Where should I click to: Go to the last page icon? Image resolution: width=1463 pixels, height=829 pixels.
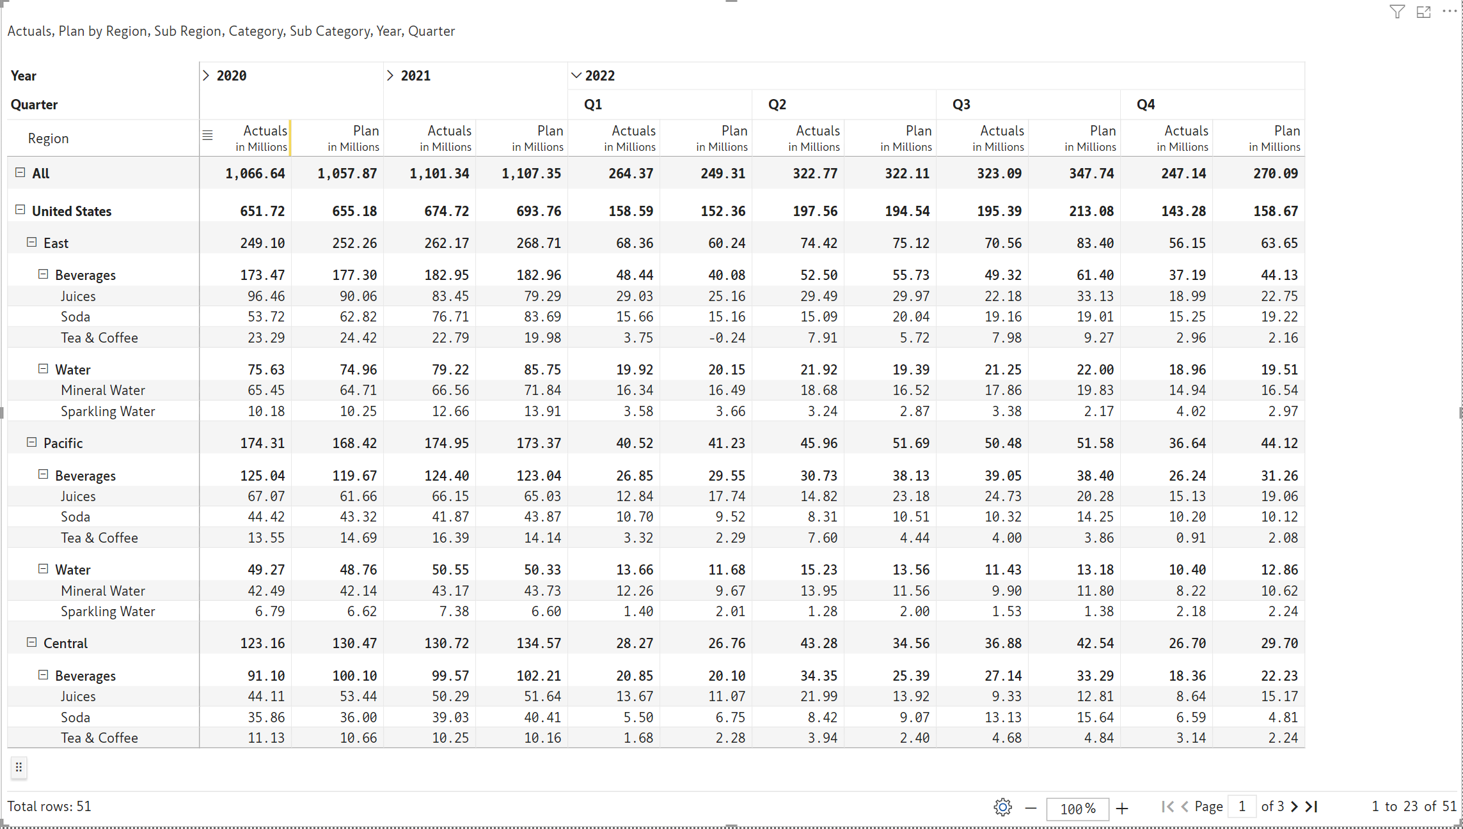pos(1312,807)
